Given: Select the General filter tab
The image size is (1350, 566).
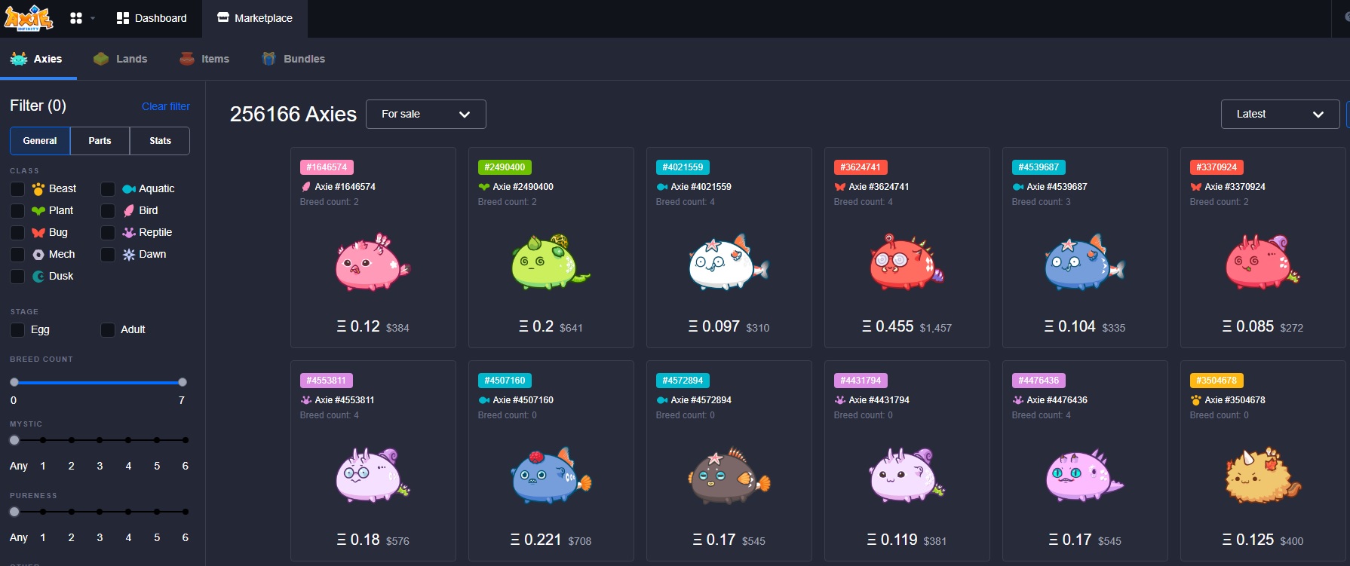Looking at the screenshot, I should point(40,141).
